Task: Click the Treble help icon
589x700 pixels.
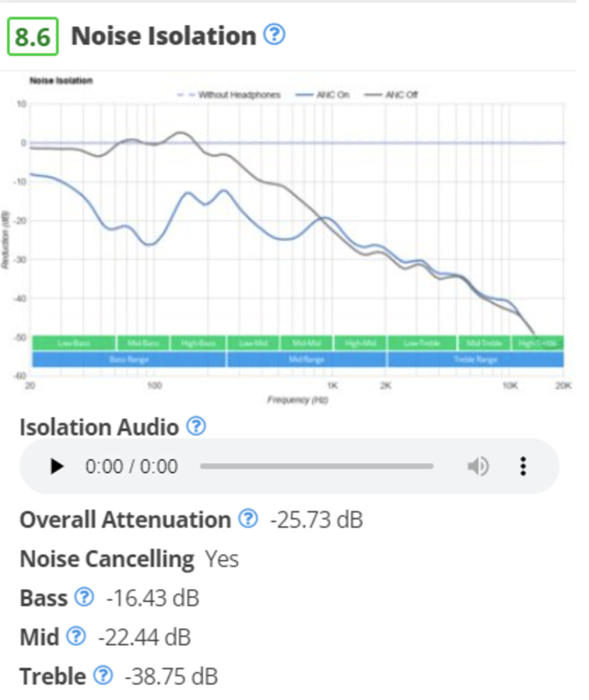Action: (x=103, y=675)
